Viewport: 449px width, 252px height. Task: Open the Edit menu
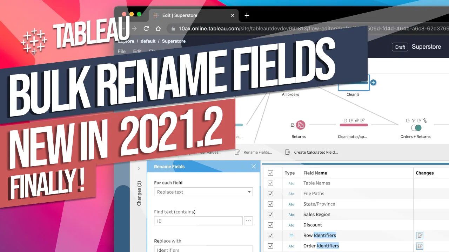(x=137, y=51)
